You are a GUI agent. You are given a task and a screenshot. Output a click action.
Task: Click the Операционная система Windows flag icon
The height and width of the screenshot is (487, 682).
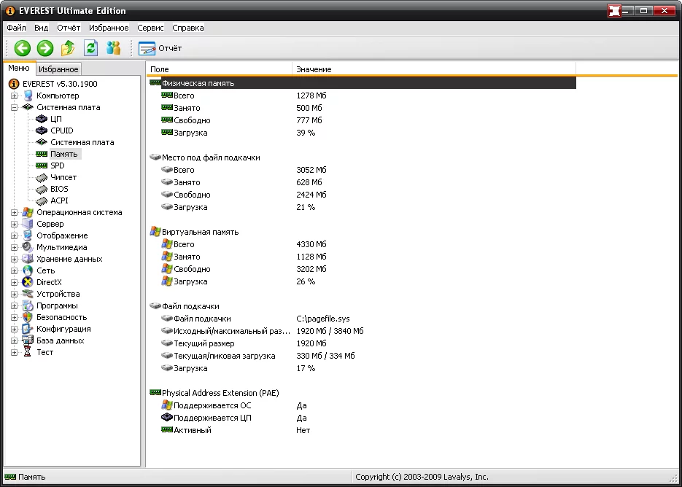[x=28, y=213]
